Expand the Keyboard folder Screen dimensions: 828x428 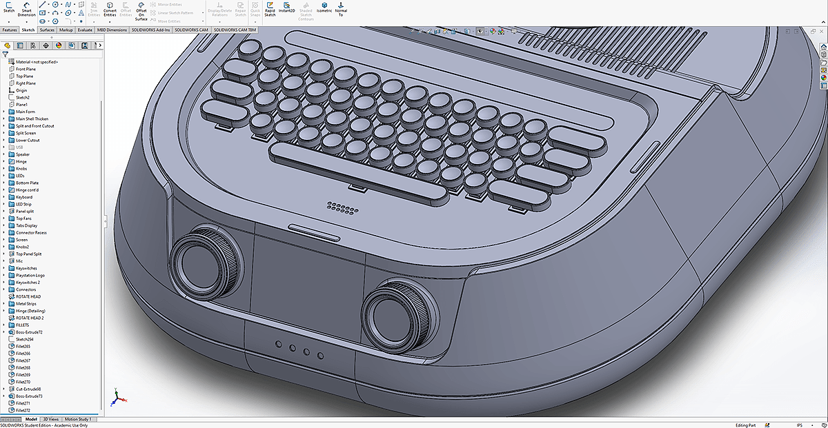coord(3,197)
